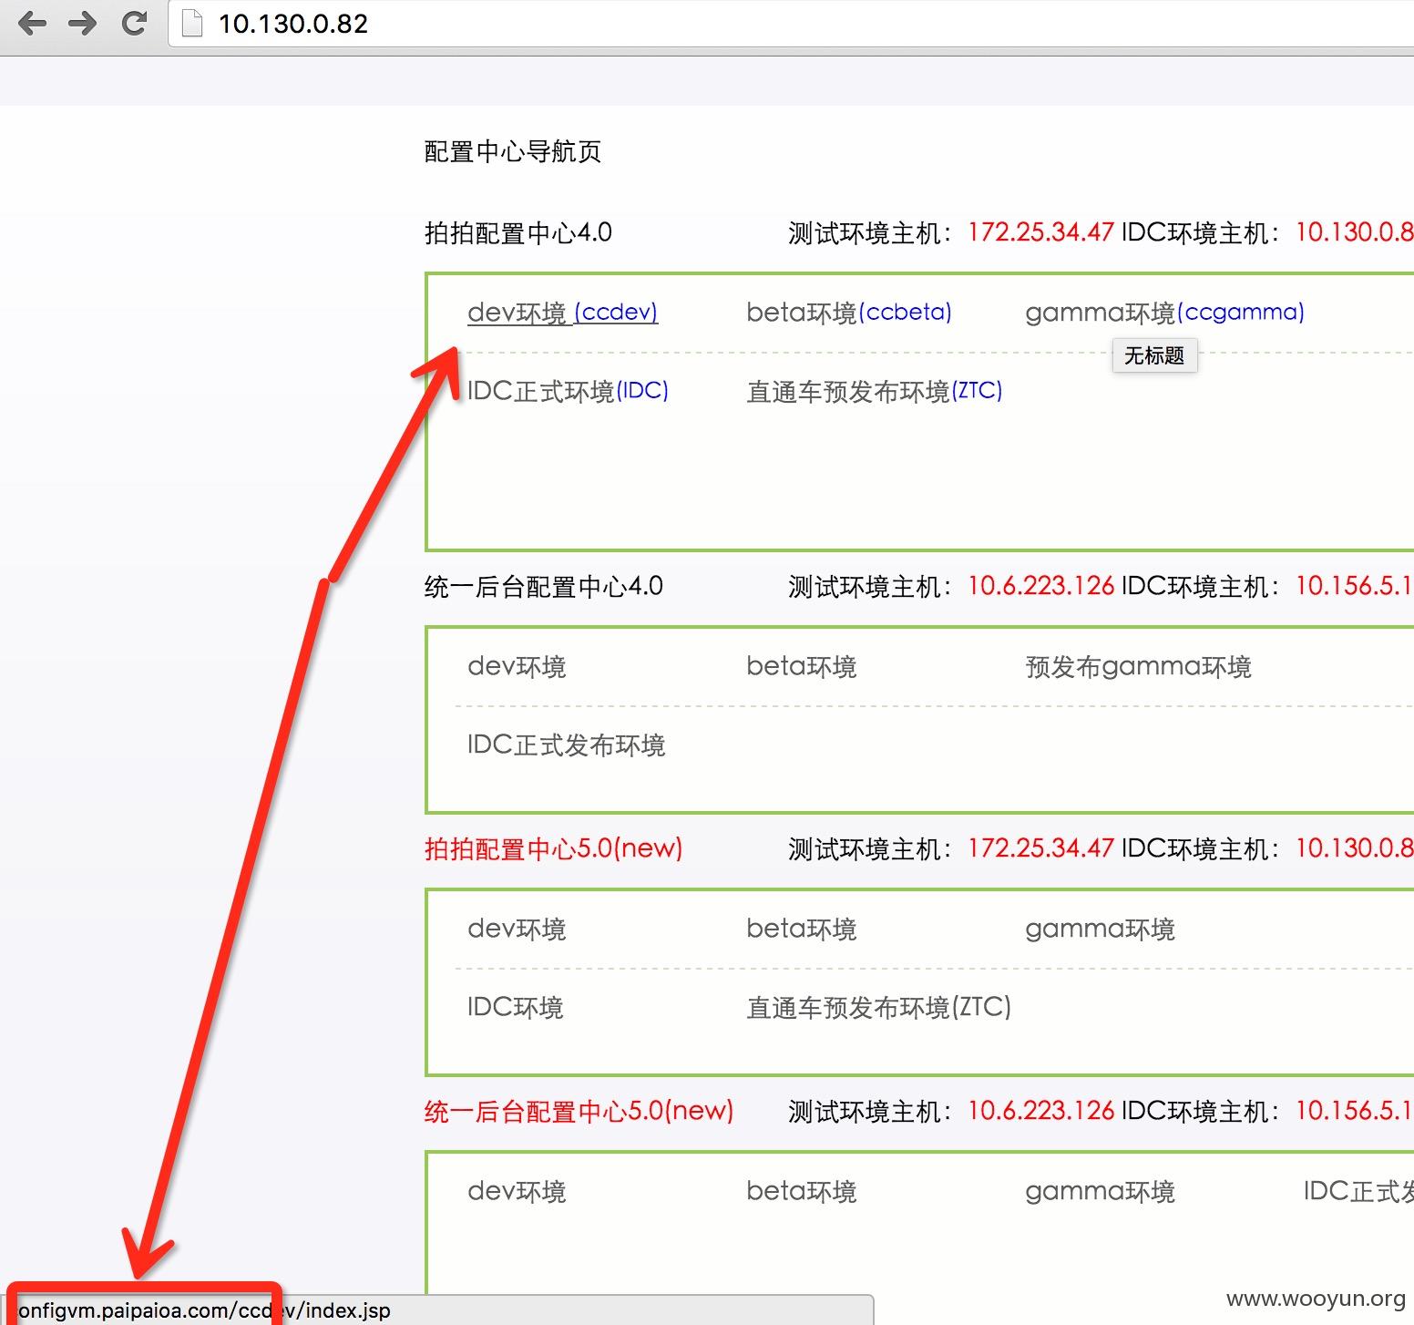Open dev环境 under 统一后台配置中心4.0
Image resolution: width=1414 pixels, height=1325 pixels.
(x=517, y=666)
